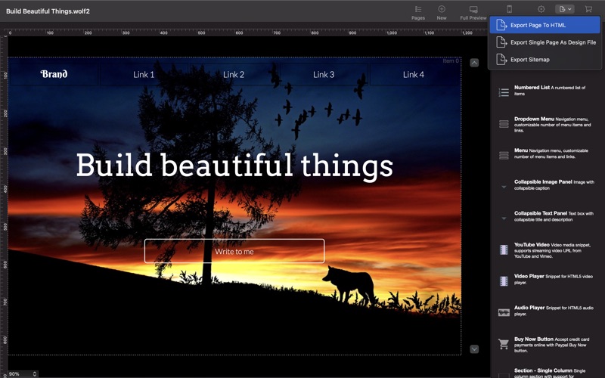Screen dimensions: 605x378
Task: Click the zoom percentage stepper
Action: pyautogui.click(x=35, y=373)
